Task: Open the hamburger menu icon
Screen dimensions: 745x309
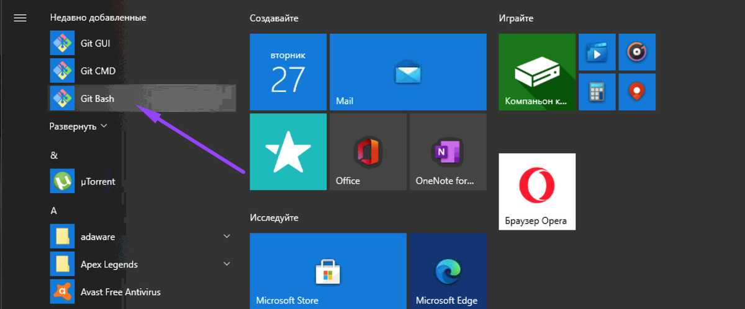Action: [20, 18]
